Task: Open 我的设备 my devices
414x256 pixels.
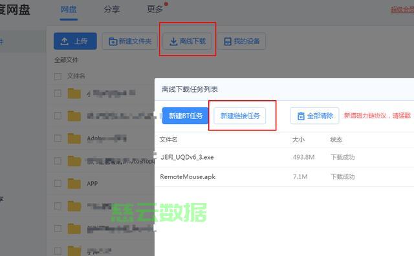Action: coord(241,41)
